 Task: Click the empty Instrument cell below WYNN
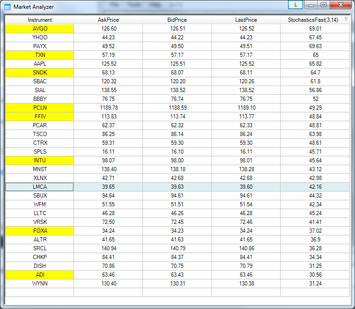coord(40,292)
